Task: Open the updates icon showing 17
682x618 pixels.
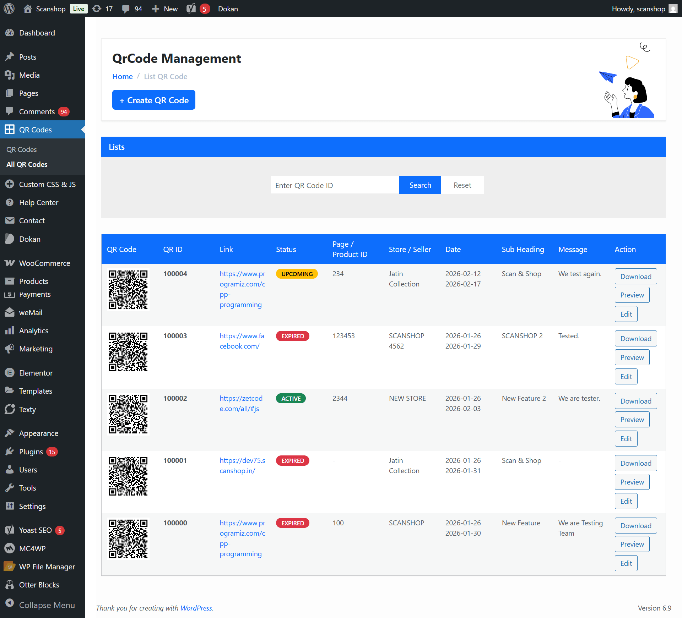Action: pos(97,9)
